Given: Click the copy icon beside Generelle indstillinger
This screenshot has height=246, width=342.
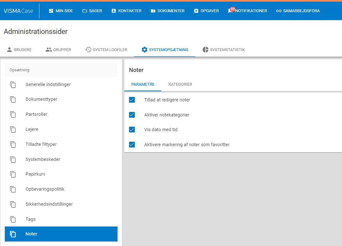Looking at the screenshot, I should pyautogui.click(x=13, y=84).
